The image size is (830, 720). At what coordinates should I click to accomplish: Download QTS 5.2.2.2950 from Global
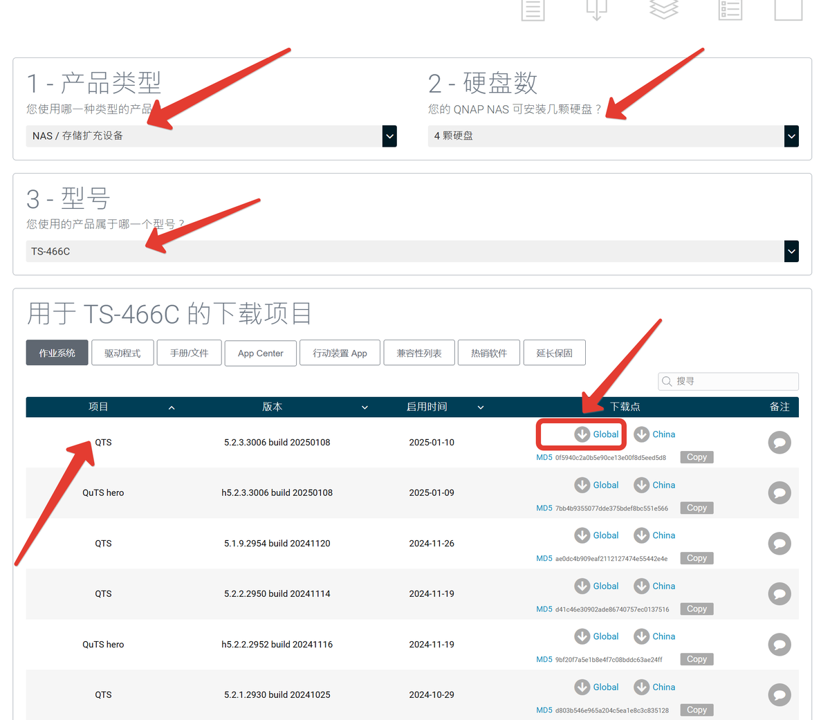(596, 586)
